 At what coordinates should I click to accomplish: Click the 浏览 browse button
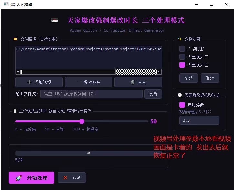coord(153,94)
